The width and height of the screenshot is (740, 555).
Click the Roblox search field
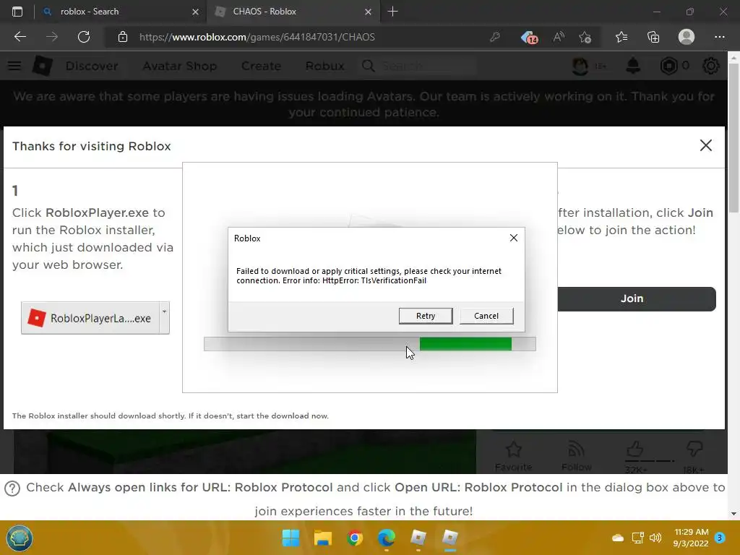point(419,66)
